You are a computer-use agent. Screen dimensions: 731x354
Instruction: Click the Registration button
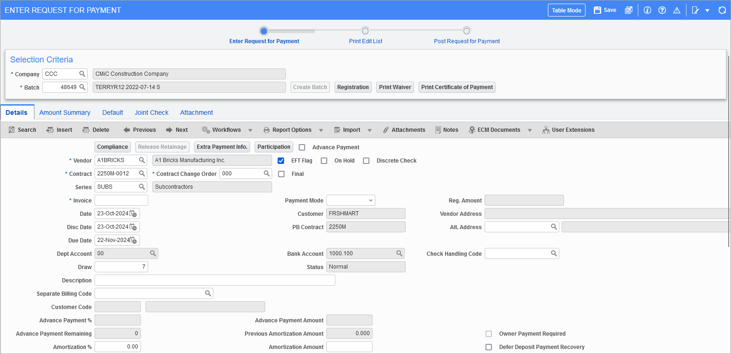click(x=353, y=87)
